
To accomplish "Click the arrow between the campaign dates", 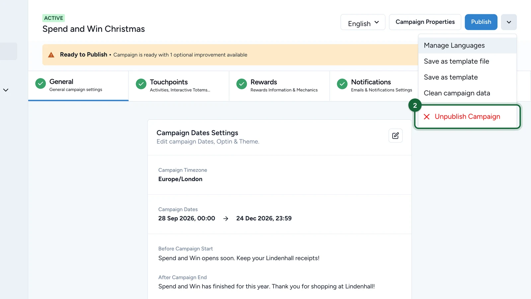I will (226, 219).
